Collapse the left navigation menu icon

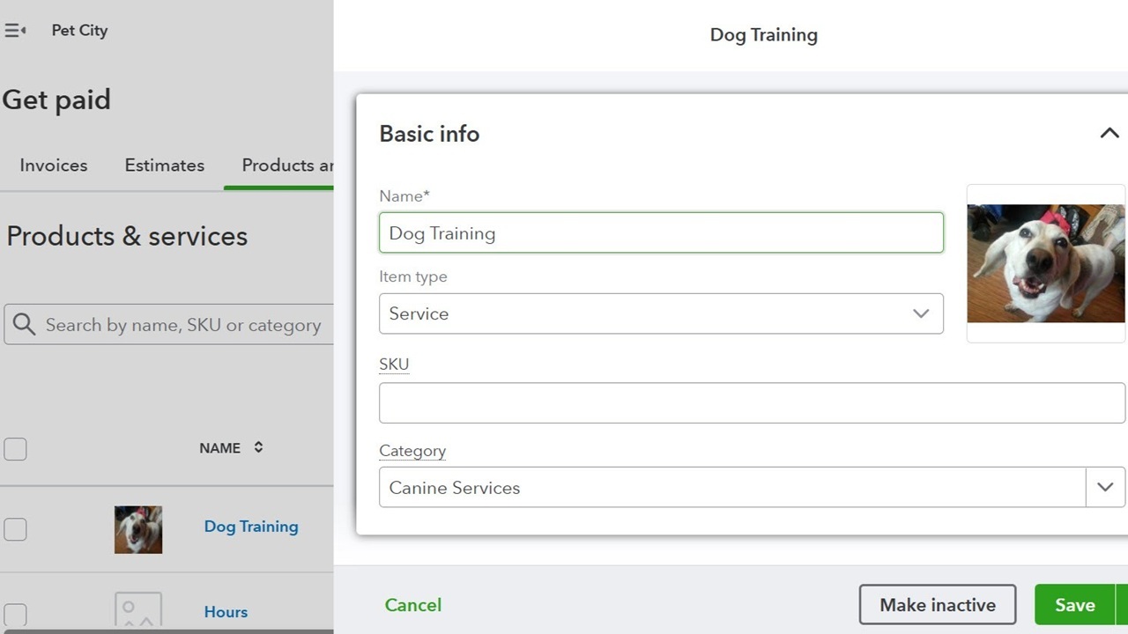point(15,31)
